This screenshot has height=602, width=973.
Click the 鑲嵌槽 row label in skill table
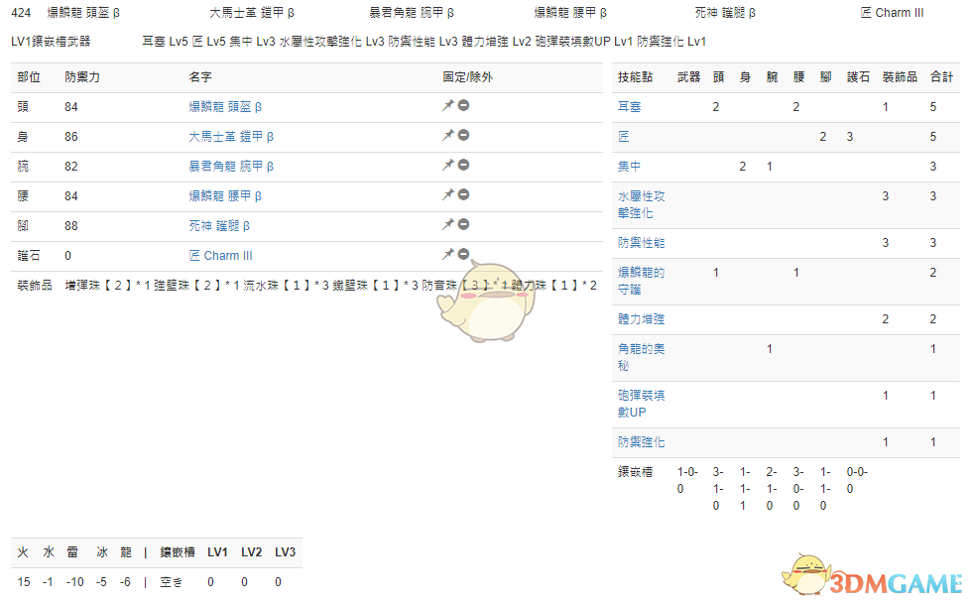635,472
